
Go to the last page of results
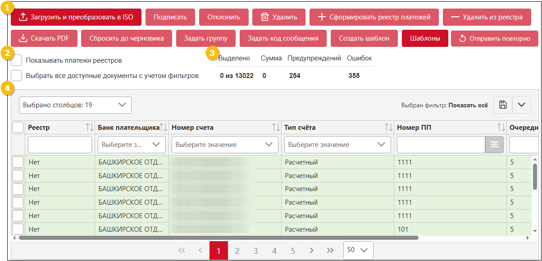pos(330,251)
